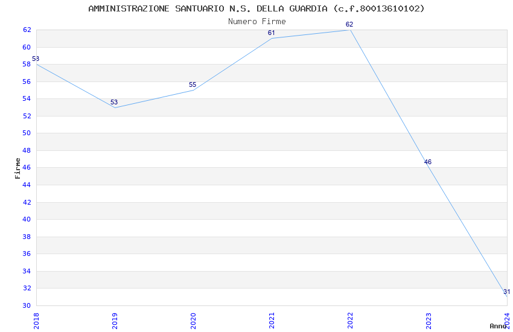Viewport: 513px width, 332px height.
Task: Click the 2023 x-axis year label
Action: (429, 321)
